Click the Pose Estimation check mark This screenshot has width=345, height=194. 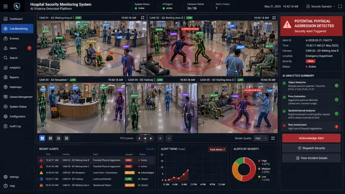click(336, 99)
